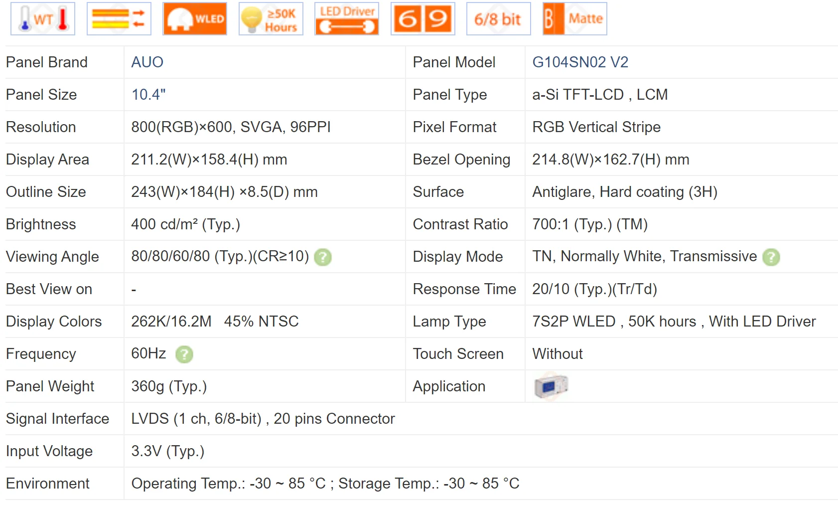Click the RGB Vertical Stripe value
838x506 pixels.
point(596,127)
